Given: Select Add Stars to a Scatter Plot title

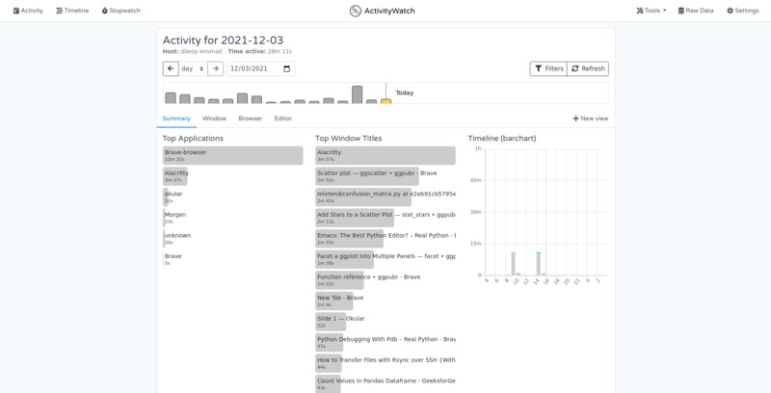Looking at the screenshot, I should pyautogui.click(x=385, y=218).
